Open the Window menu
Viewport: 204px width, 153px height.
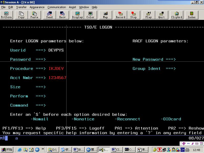tap(84, 7)
